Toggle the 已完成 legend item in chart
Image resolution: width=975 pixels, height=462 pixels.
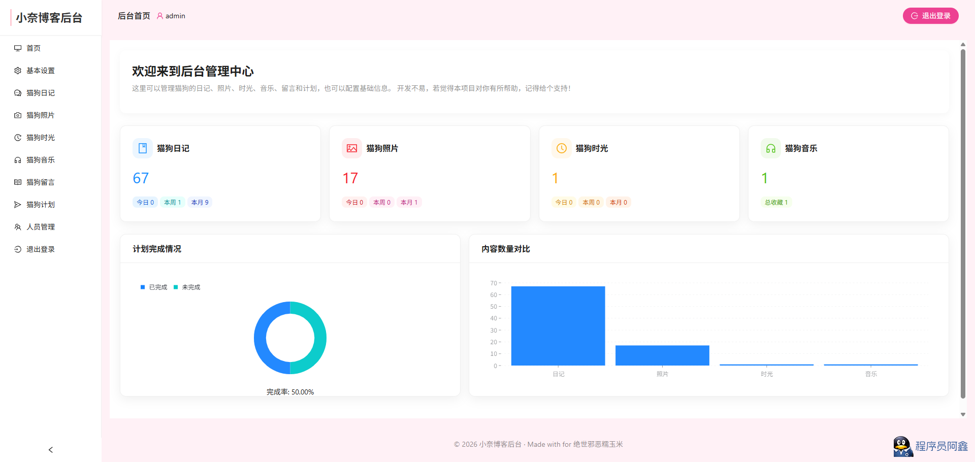click(x=154, y=287)
